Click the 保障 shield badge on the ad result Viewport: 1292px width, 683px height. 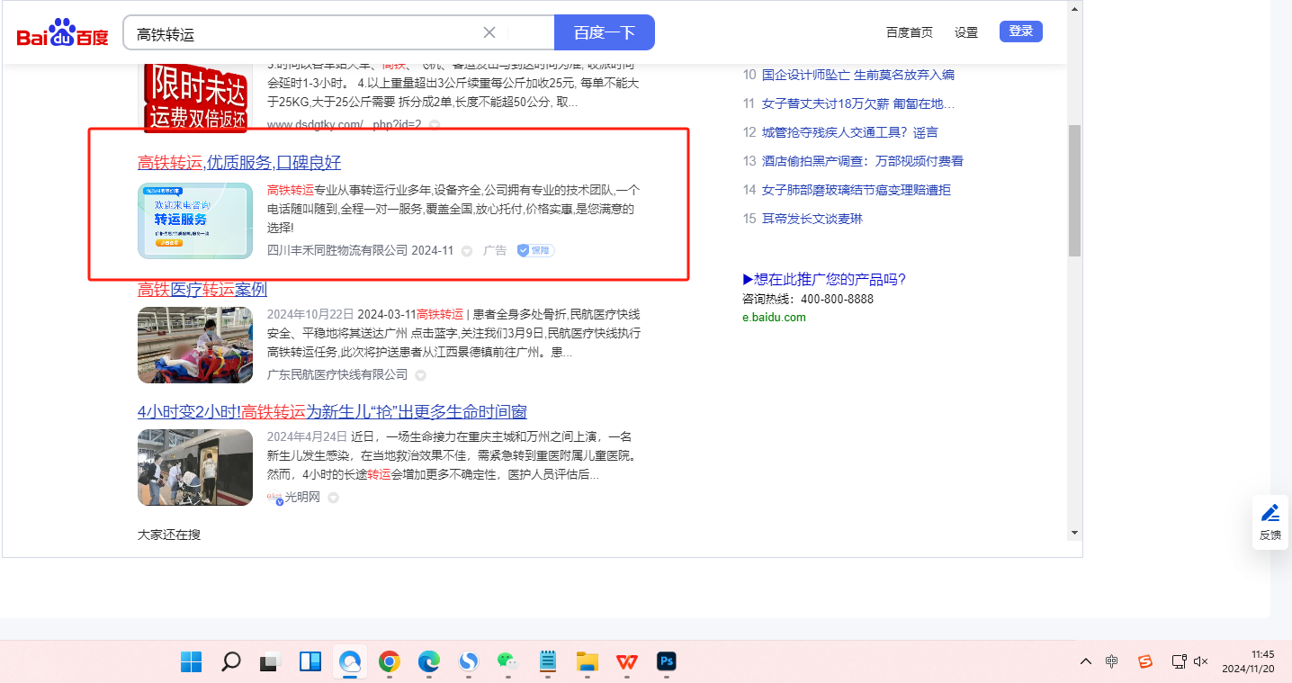(535, 251)
